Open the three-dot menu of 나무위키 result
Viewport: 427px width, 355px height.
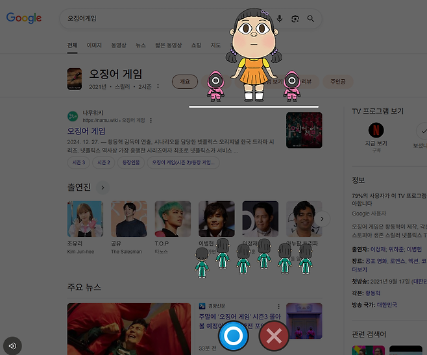151,120
